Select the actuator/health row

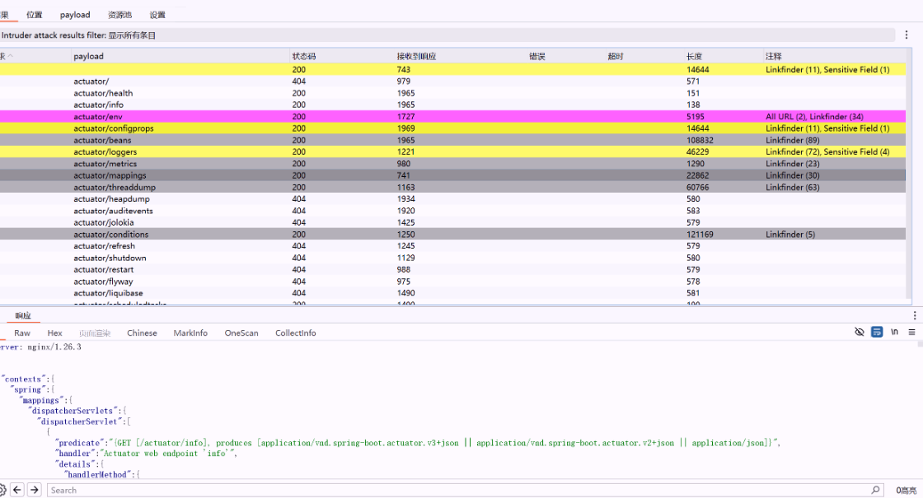pos(452,93)
